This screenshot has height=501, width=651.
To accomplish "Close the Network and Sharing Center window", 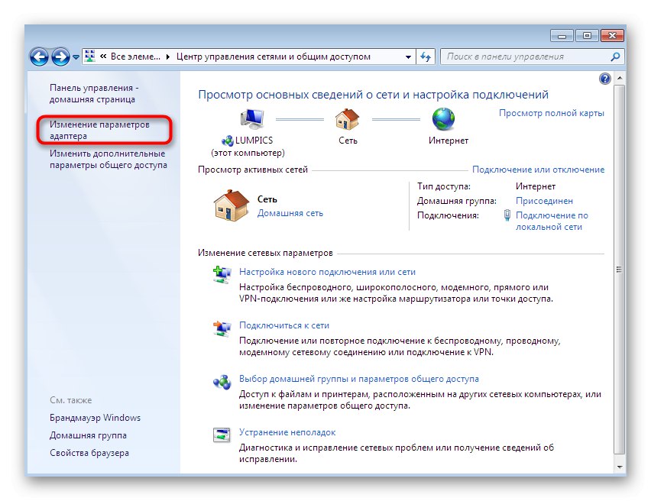I will coord(612,36).
